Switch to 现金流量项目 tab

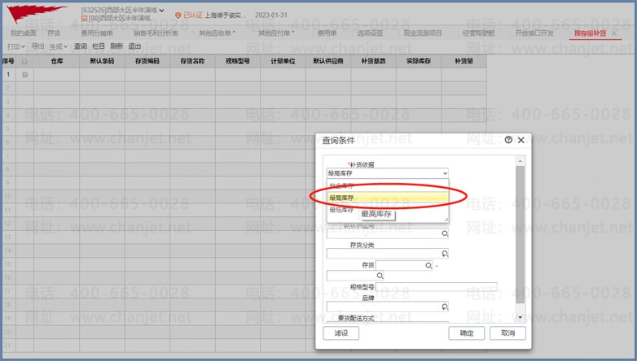tap(423, 33)
